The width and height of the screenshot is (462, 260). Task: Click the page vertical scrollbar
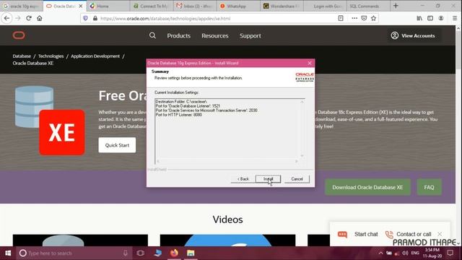click(x=458, y=136)
